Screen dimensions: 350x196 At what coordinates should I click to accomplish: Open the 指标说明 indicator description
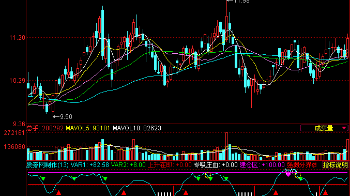point(336,165)
